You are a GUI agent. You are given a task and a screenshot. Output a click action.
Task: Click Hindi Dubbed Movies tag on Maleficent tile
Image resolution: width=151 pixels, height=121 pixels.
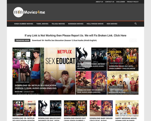(85, 61)
